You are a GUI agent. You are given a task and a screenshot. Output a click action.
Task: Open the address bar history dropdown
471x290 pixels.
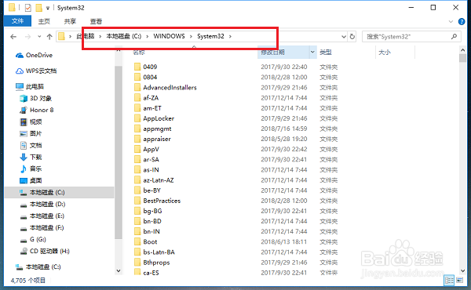coord(344,37)
